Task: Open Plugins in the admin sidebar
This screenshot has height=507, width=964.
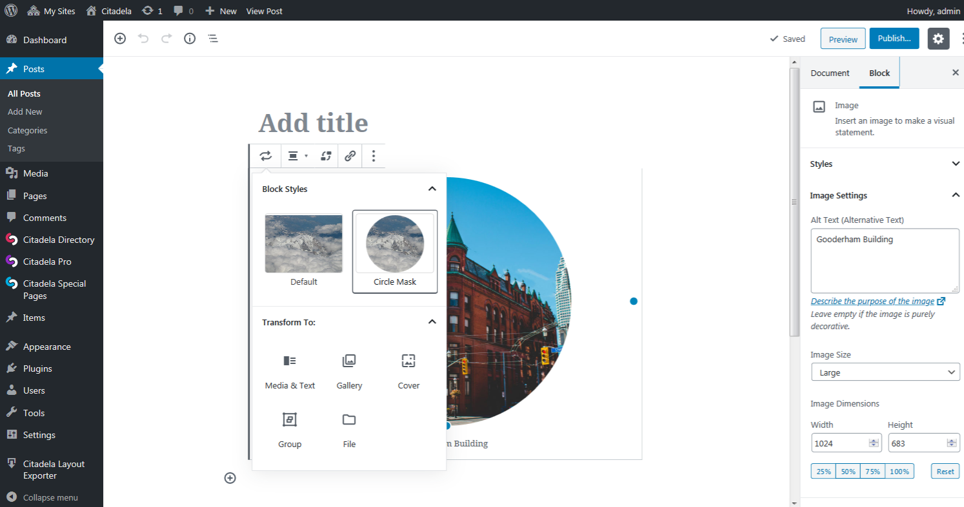Action: (x=37, y=368)
